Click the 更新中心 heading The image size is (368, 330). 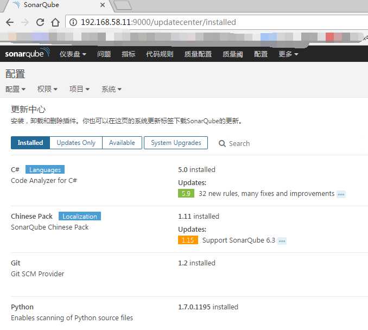coord(28,110)
